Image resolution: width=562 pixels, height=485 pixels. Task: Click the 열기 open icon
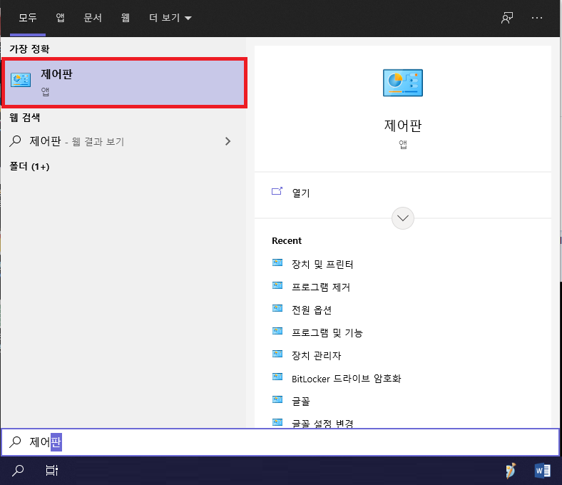click(x=277, y=191)
